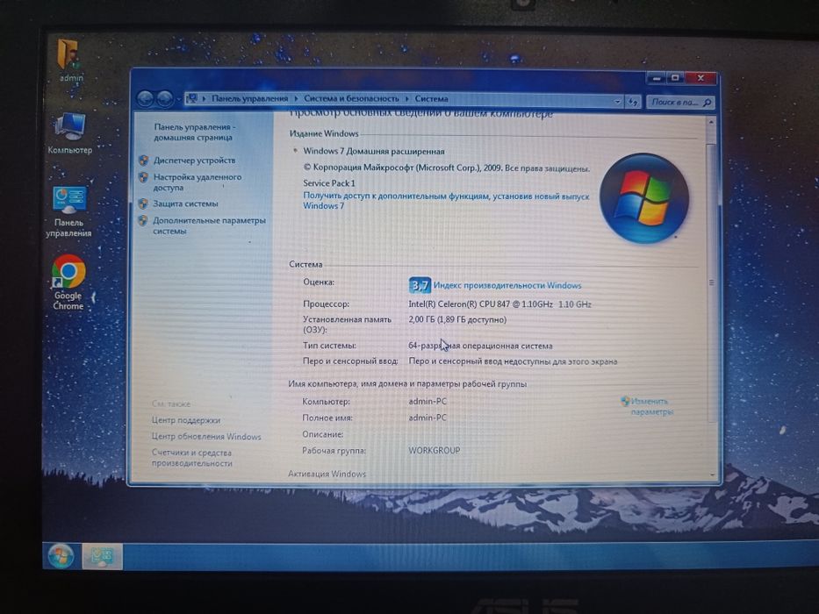The image size is (819, 614).
Task: Click Изменить параметры link
Action: tap(650, 406)
